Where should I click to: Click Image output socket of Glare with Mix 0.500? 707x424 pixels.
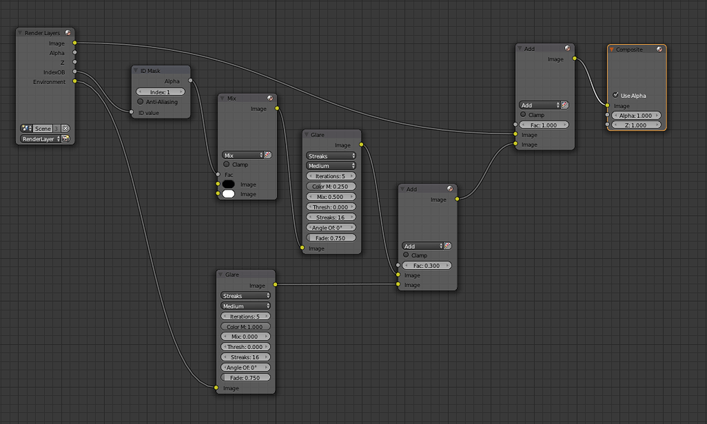tap(361, 145)
